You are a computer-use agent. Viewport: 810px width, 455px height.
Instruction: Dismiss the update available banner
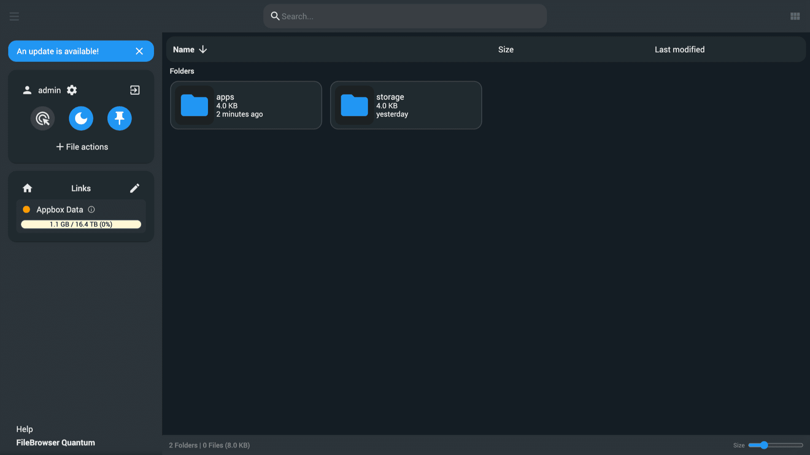coord(139,51)
